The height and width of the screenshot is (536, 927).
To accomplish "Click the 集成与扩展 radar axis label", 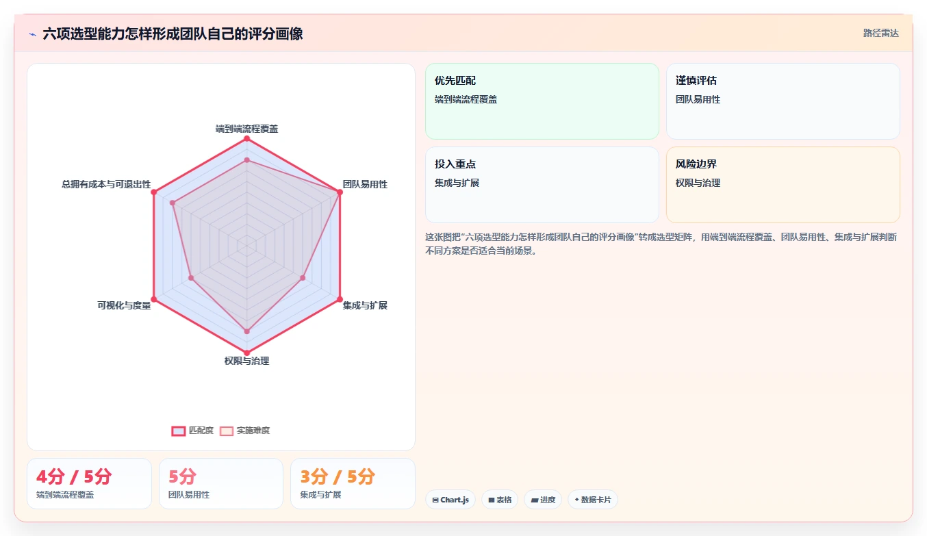I will tap(365, 305).
